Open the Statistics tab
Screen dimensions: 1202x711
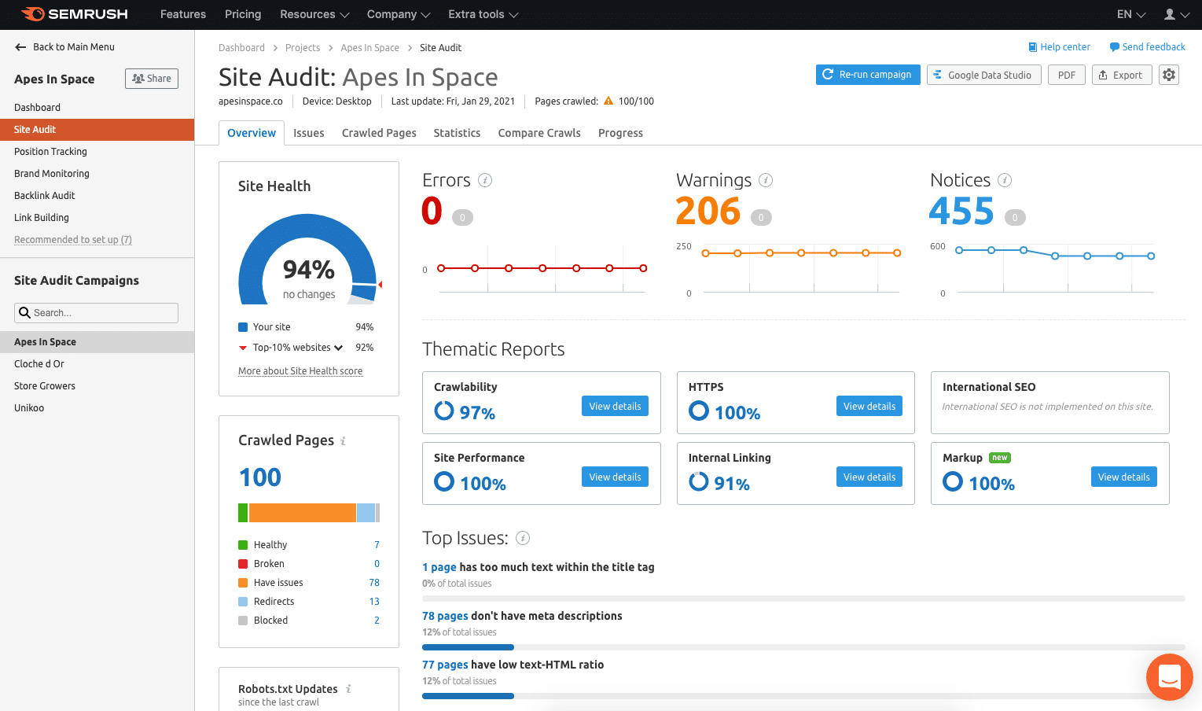coord(457,133)
